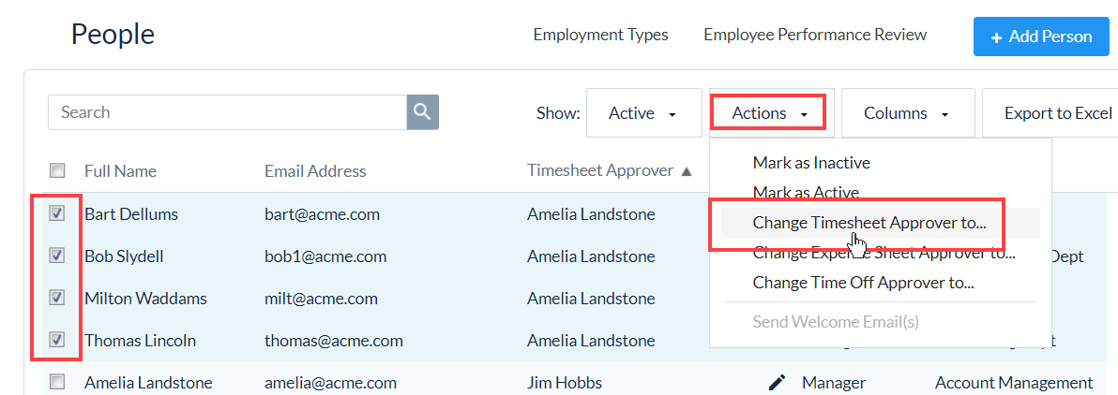Click Amelia Landstone approver in Milton Waddams row
Image resolution: width=1118 pixels, height=395 pixels.
click(x=591, y=298)
